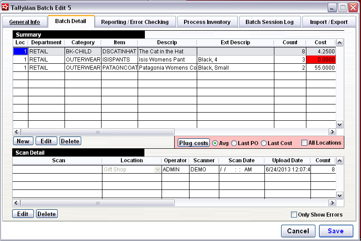Click Summary grid scroll left arrow
The height and width of the screenshot is (241, 361).
(x=17, y=132)
